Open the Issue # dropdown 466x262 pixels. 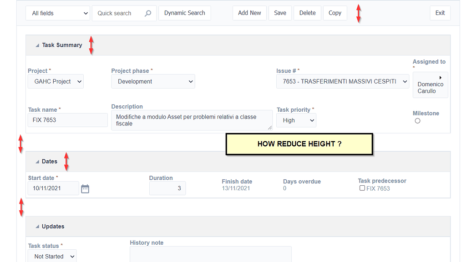click(x=343, y=81)
